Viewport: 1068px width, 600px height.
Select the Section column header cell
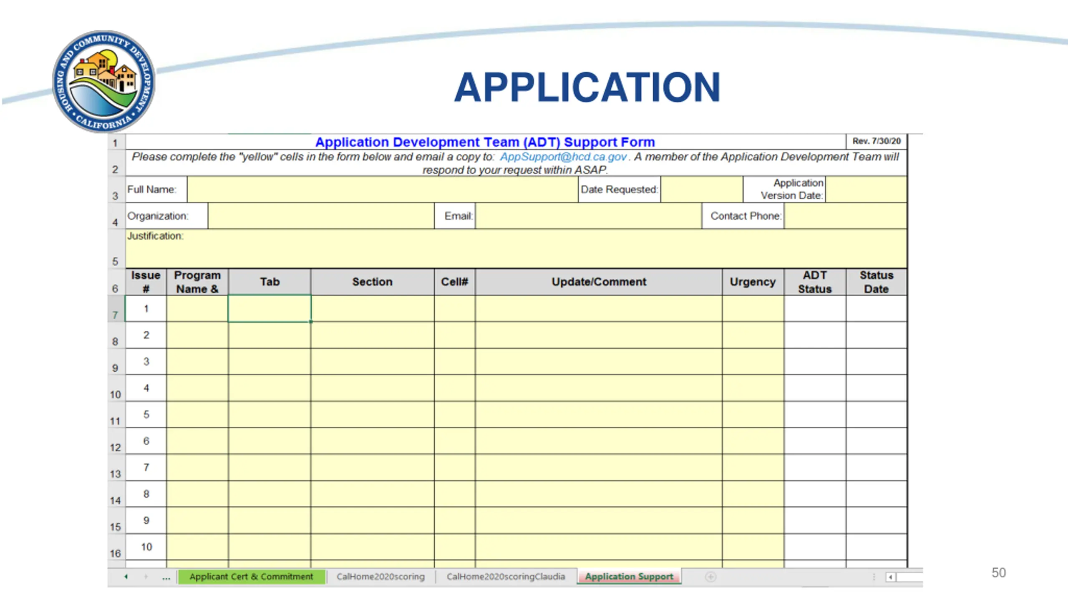point(372,282)
